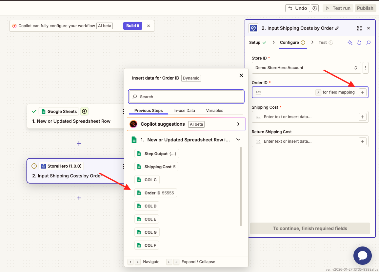
Task: Switch to Variables tab
Action: coord(214,111)
